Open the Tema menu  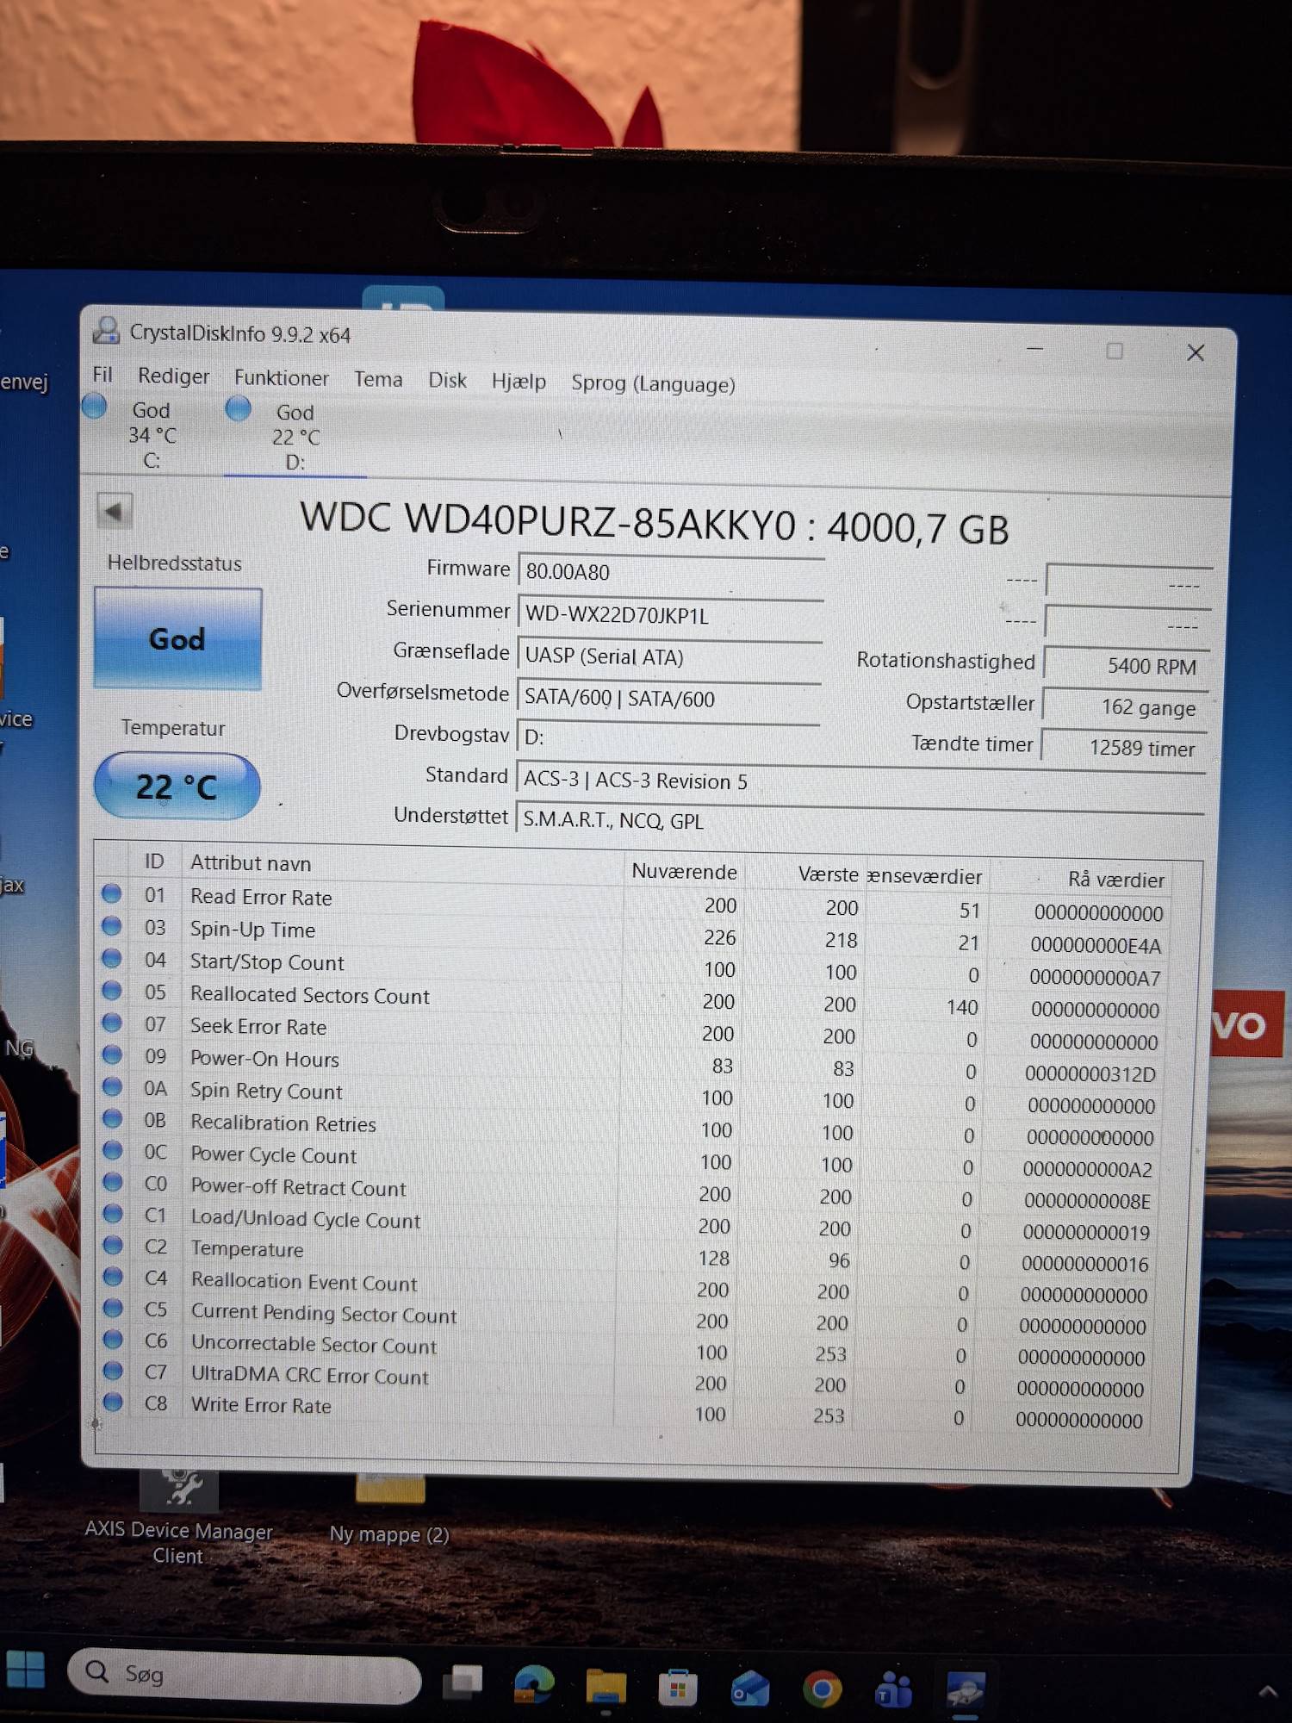click(x=378, y=379)
